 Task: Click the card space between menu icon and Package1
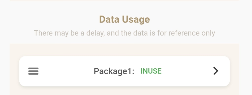[66, 71]
